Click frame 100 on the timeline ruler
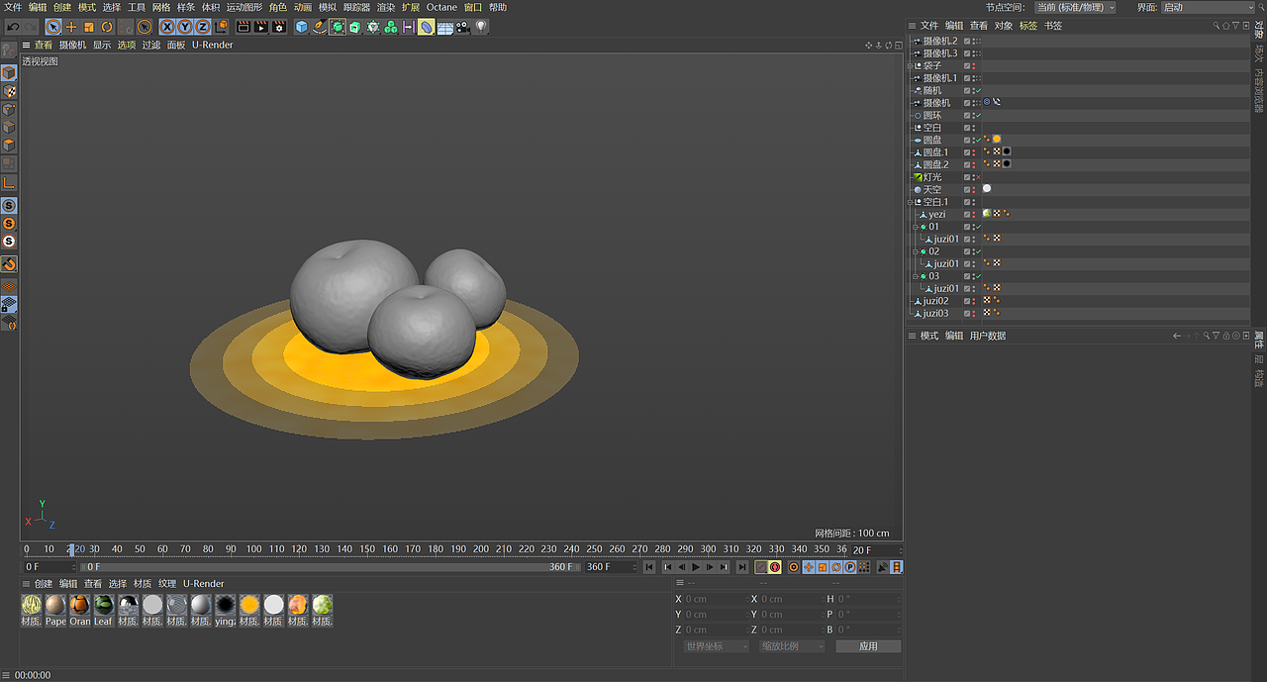 pyautogui.click(x=253, y=549)
